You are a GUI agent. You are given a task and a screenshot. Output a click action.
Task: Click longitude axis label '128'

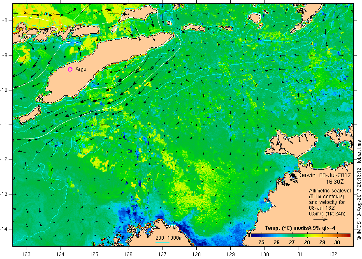pos(197,254)
